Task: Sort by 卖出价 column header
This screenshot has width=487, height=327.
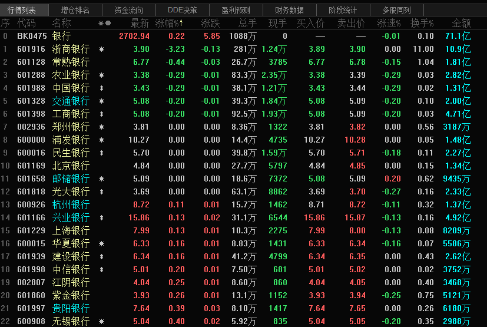Action: point(352,24)
